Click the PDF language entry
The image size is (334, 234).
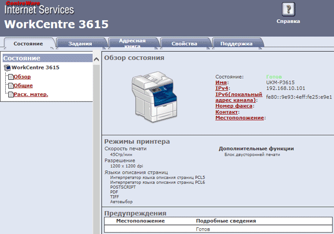(114, 192)
